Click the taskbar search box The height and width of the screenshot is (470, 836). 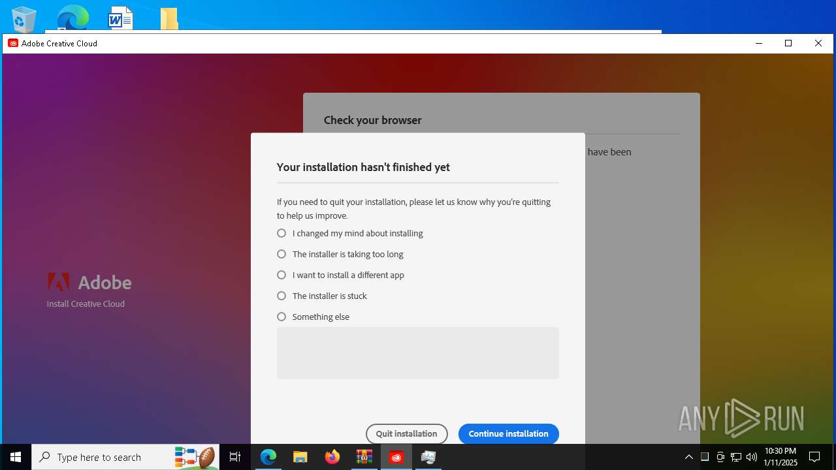(125, 457)
